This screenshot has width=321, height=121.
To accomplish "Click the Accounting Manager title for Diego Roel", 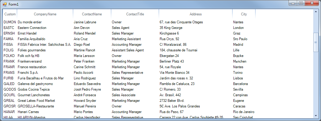I will (127, 45).
